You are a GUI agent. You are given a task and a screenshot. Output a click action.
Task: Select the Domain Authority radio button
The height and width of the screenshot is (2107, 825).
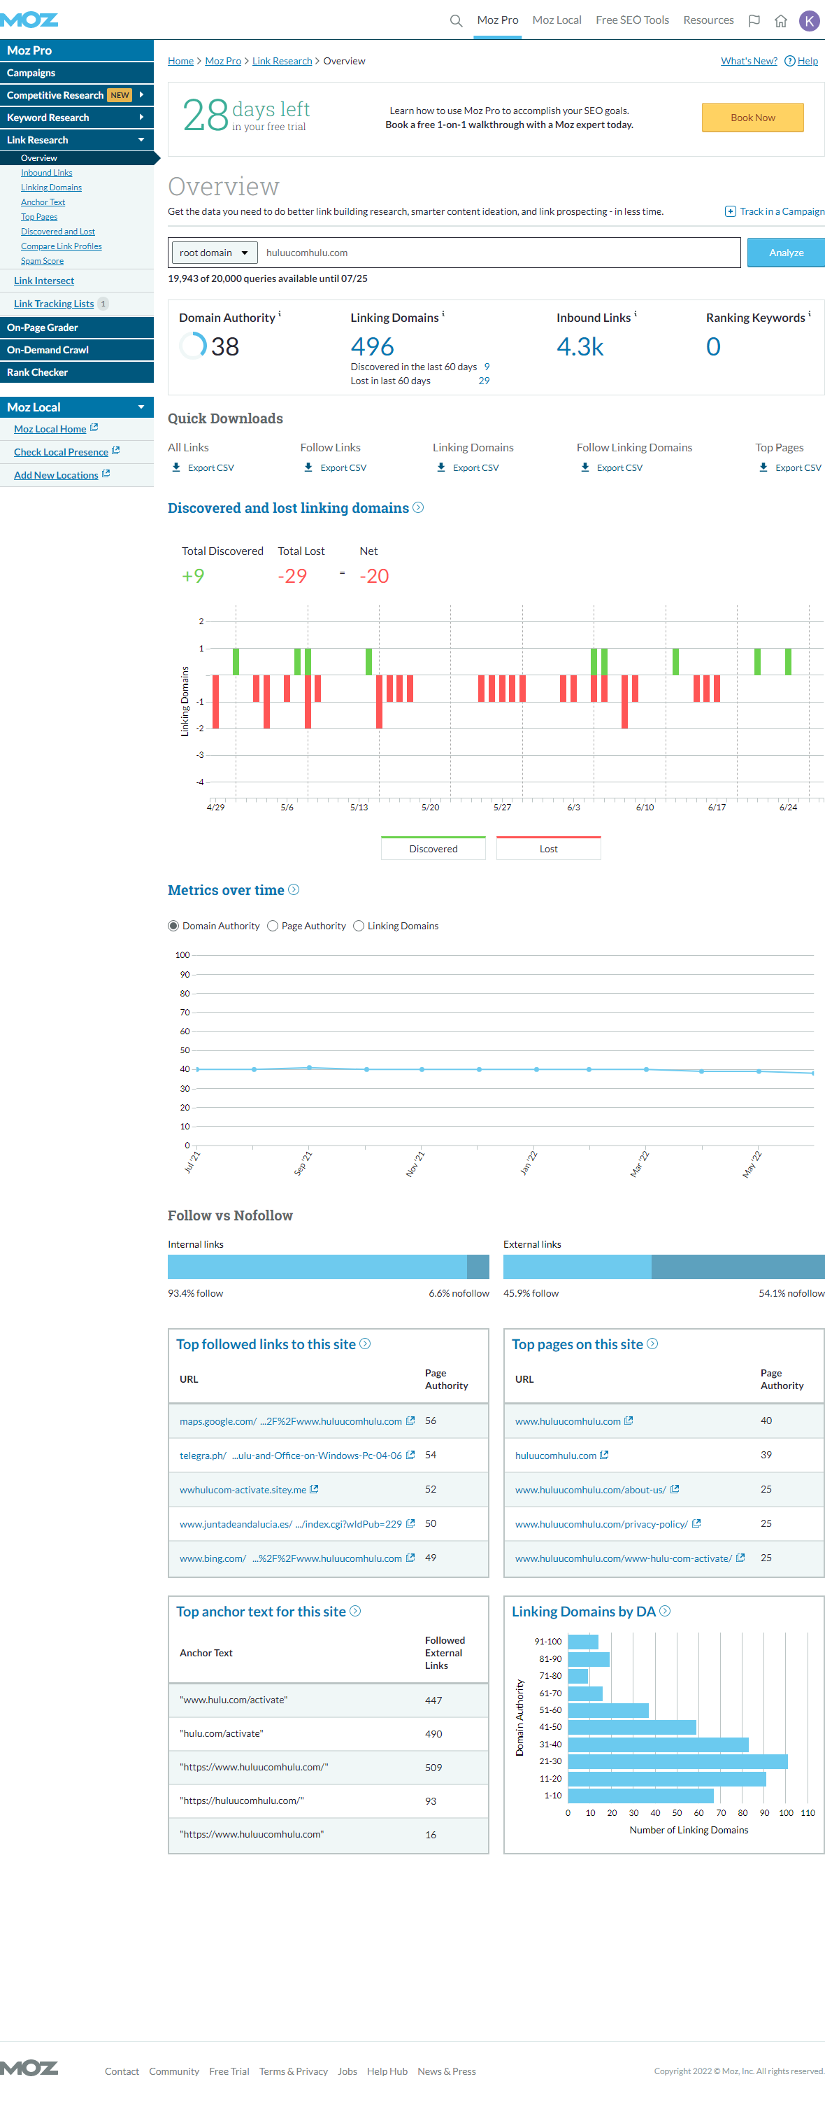[173, 926]
